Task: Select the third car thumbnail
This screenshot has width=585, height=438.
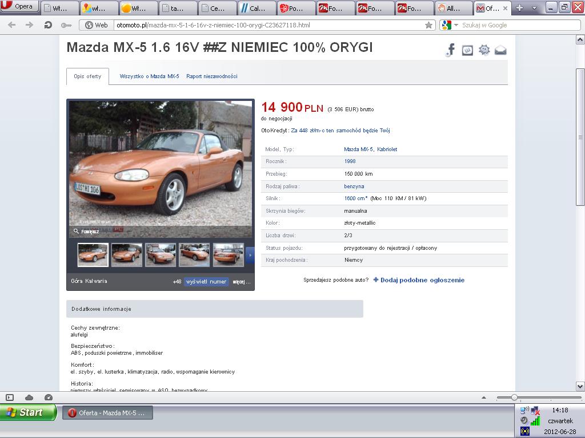Action: (161, 255)
